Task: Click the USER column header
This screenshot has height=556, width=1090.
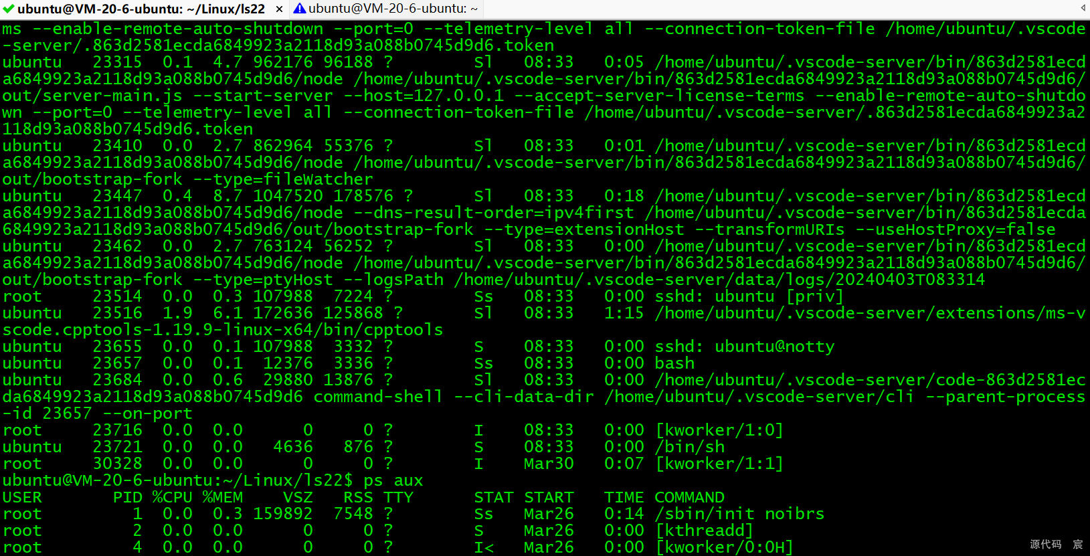Action: [x=22, y=497]
